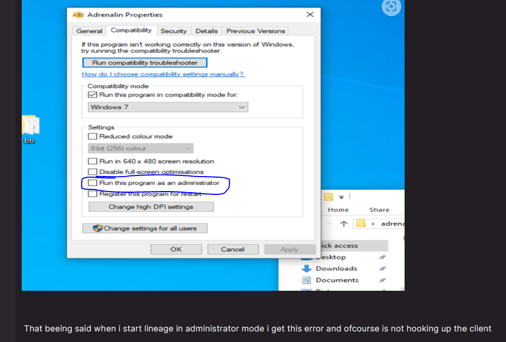
Task: Enable Run in 640 x 480 screen resolution
Action: 93,162
